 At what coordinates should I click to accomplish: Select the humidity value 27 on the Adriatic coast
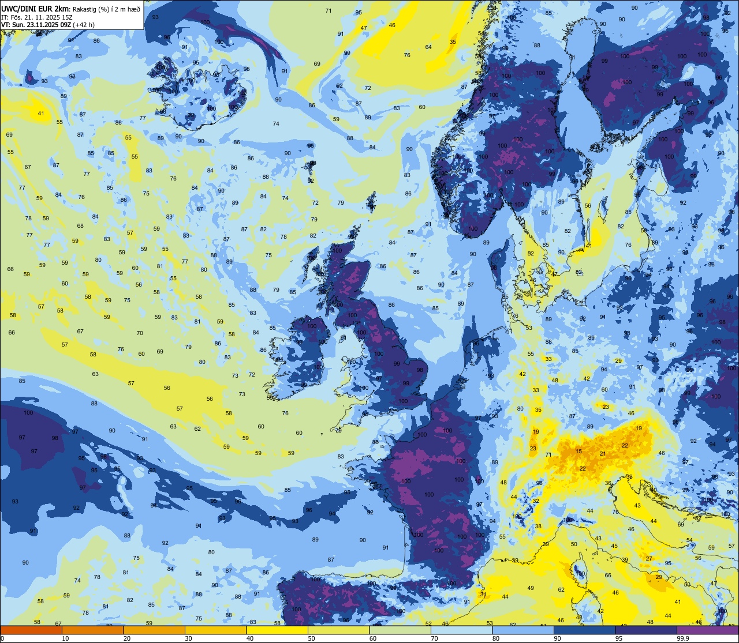pos(649,559)
